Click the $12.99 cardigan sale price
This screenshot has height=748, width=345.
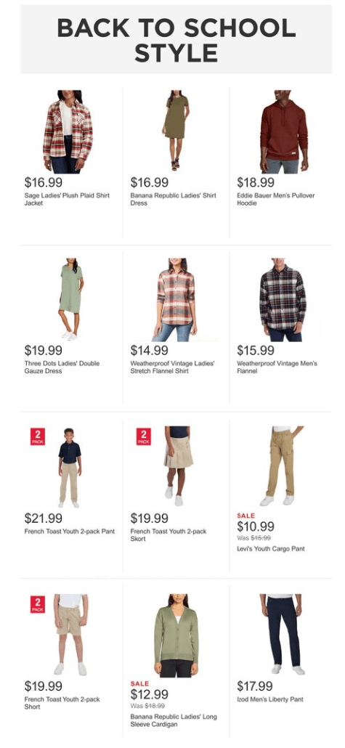(x=150, y=694)
